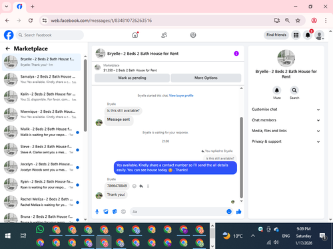Search in conversation magnifier icon
Image resolution: width=333 pixels, height=249 pixels.
click(x=294, y=90)
